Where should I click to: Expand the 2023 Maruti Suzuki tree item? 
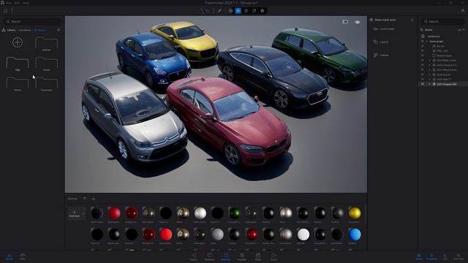pyautogui.click(x=430, y=70)
